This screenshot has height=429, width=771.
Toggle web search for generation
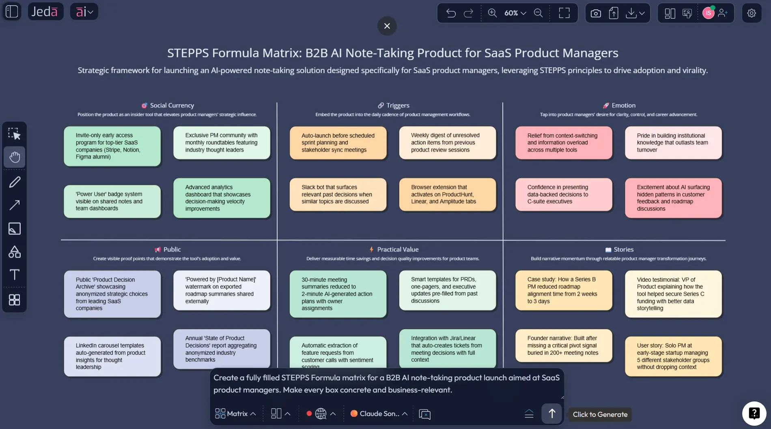tap(320, 414)
